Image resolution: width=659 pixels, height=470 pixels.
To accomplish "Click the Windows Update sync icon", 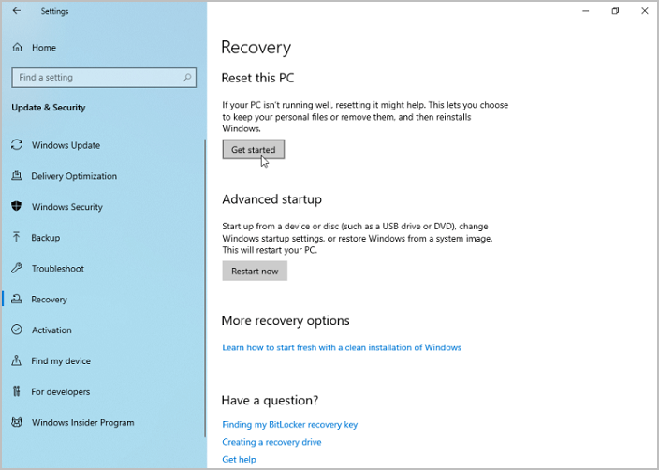I will 17,145.
